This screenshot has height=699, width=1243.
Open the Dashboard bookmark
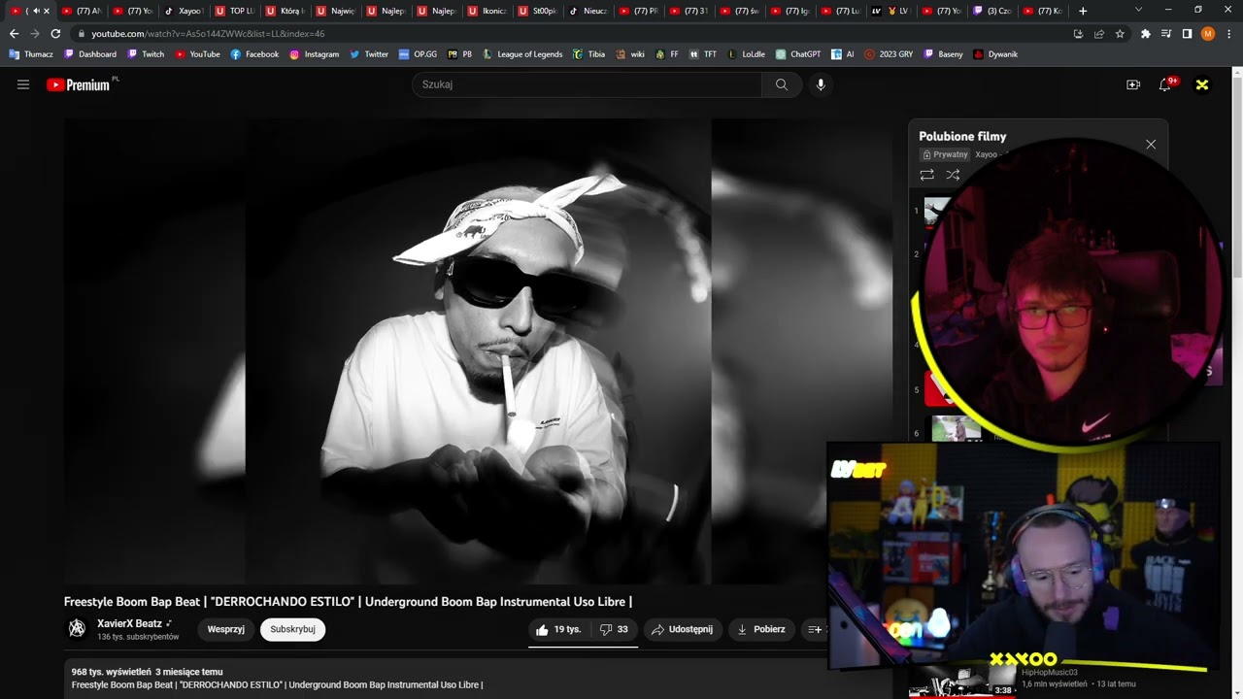(90, 54)
